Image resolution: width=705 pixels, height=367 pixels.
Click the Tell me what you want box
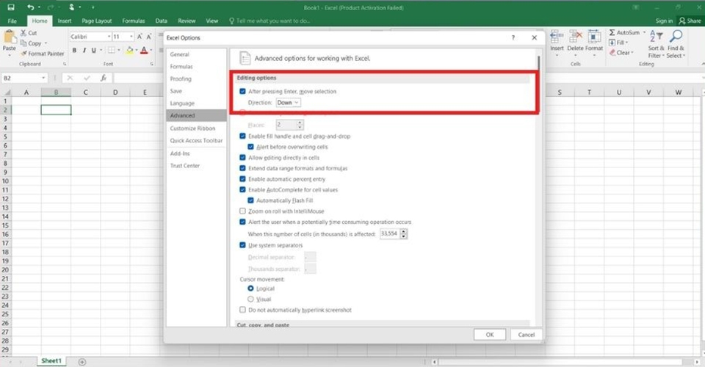click(270, 21)
